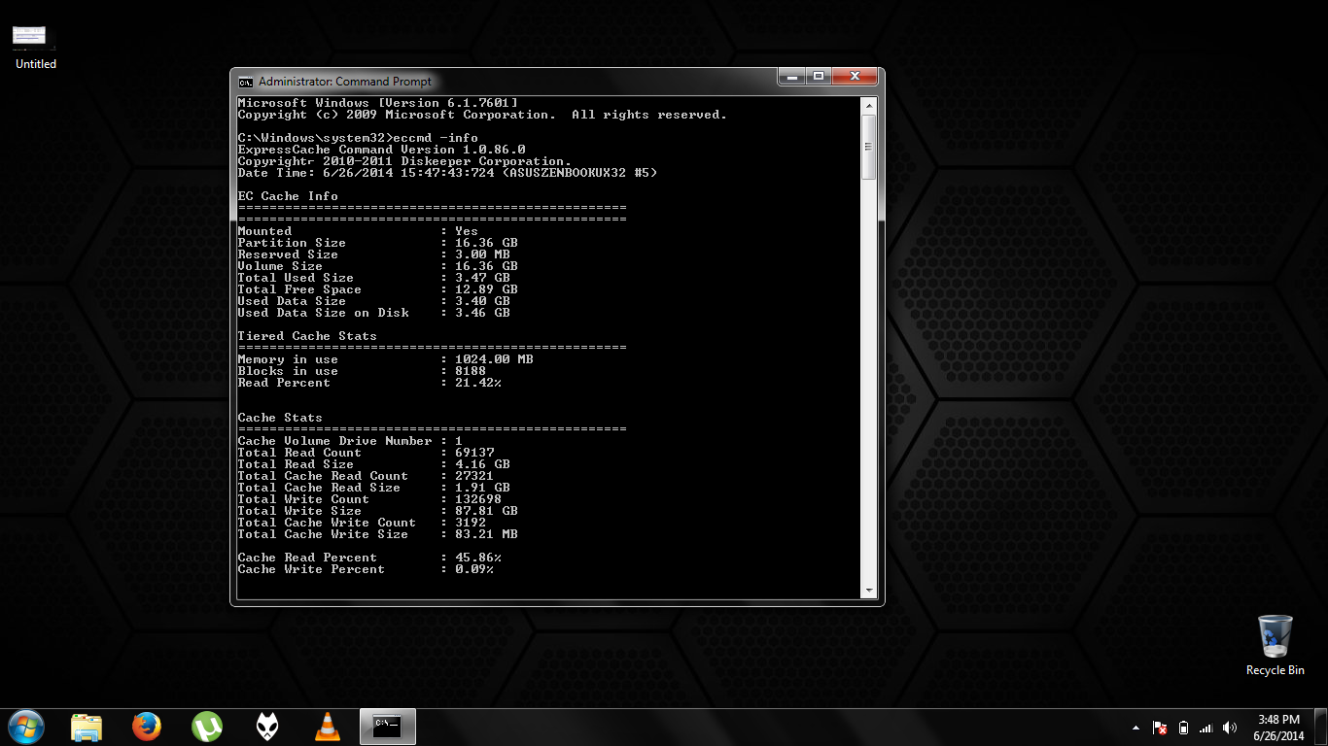1328x746 pixels.
Task: Open the clock showing 3:48 PM
Action: (1277, 728)
